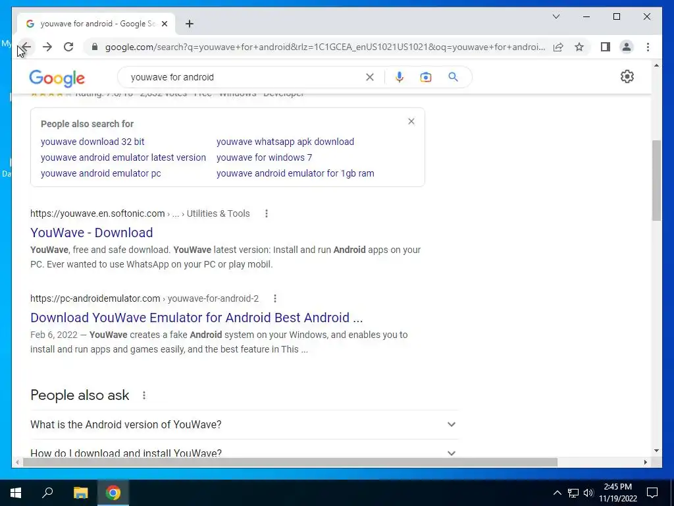Click the address bar URL
The height and width of the screenshot is (506, 674).
click(x=325, y=47)
